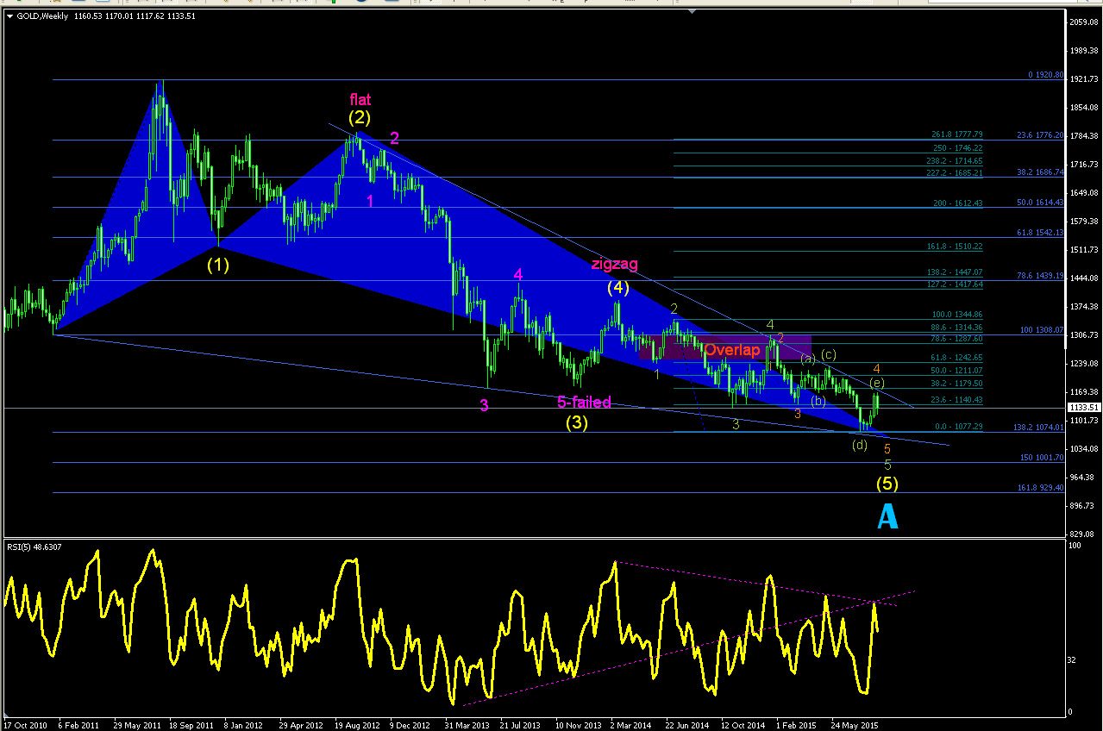Click the '17 Oct 2010' date axis label

(x=26, y=725)
